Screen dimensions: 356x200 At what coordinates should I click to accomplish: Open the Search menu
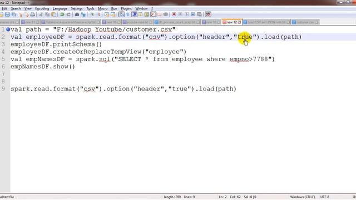tap(16, 9)
